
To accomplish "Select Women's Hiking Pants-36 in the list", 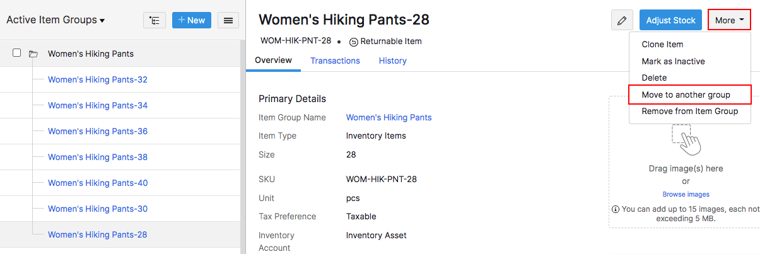I will pos(98,131).
